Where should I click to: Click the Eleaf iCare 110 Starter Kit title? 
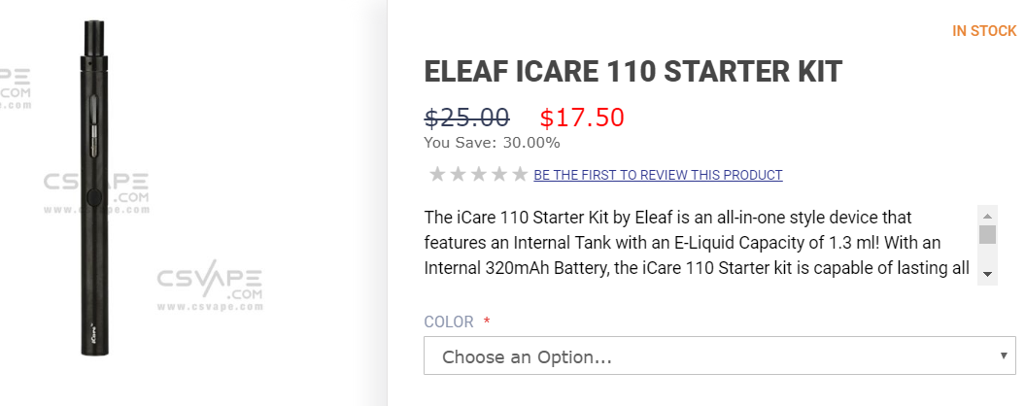click(x=632, y=72)
